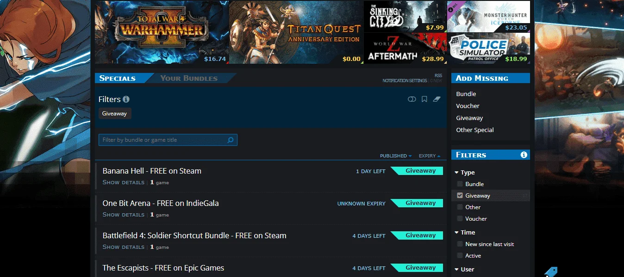Open Police Simulator Patrol Officers deal thumbnail
Image resolution: width=624 pixels, height=277 pixels.
(x=489, y=48)
